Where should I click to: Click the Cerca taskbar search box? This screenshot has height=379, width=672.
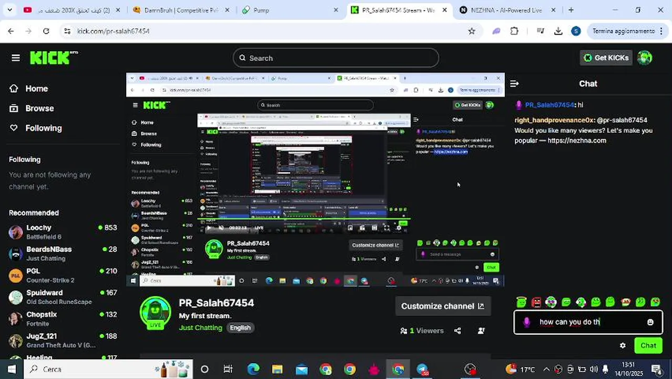pyautogui.click(x=108, y=369)
